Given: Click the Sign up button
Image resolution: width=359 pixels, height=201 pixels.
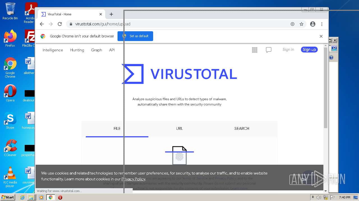Looking at the screenshot, I should [309, 49].
